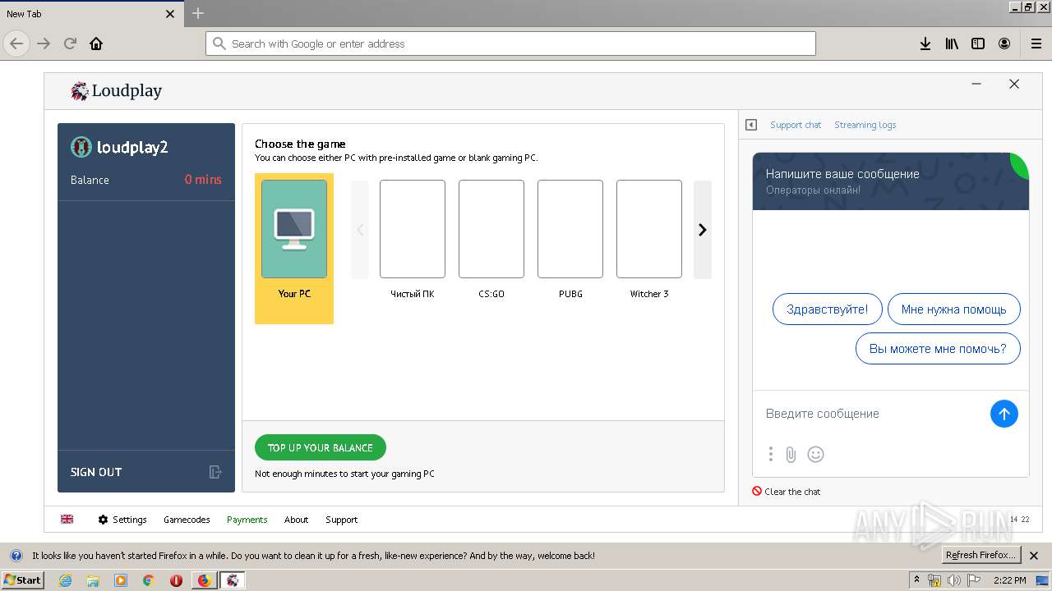1052x591 pixels.
Task: Toggle Firefox sidebar view icon
Action: tap(978, 44)
